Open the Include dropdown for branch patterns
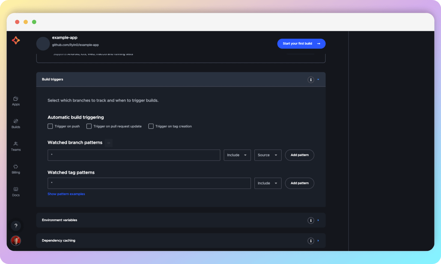 click(x=237, y=155)
